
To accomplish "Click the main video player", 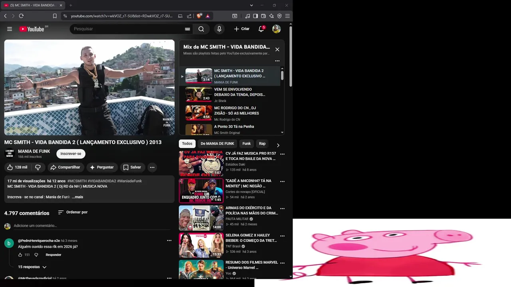I will [x=89, y=87].
